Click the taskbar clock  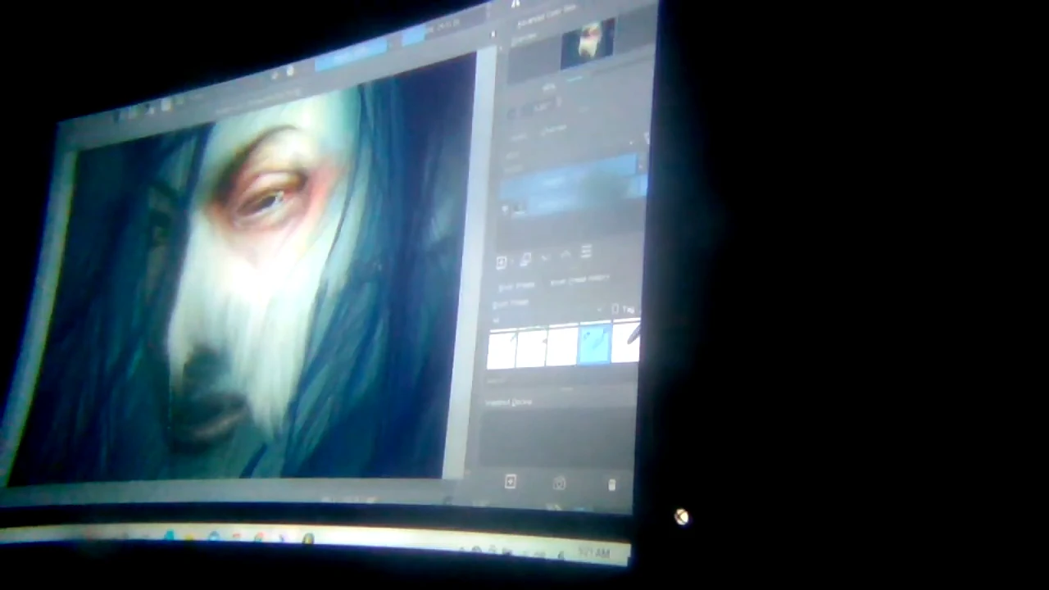(x=593, y=555)
